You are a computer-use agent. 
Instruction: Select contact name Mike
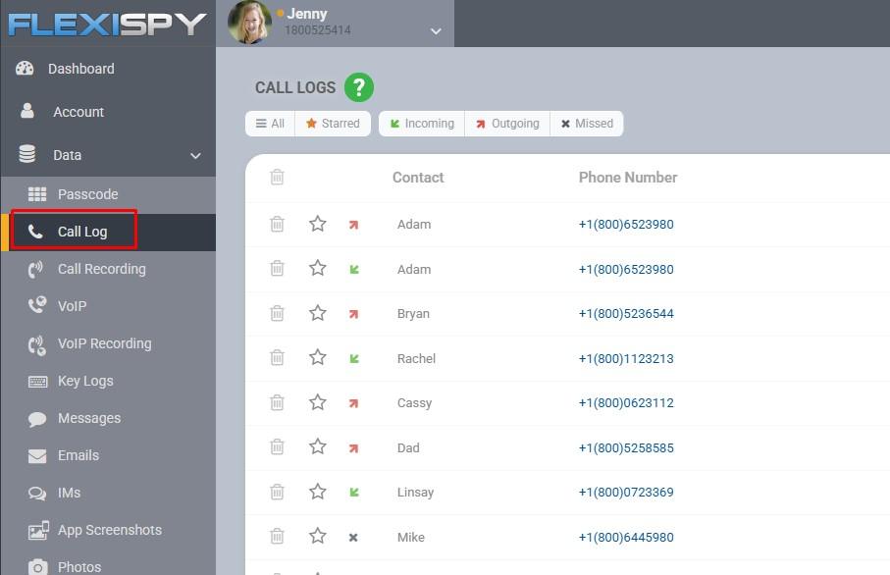click(x=411, y=537)
